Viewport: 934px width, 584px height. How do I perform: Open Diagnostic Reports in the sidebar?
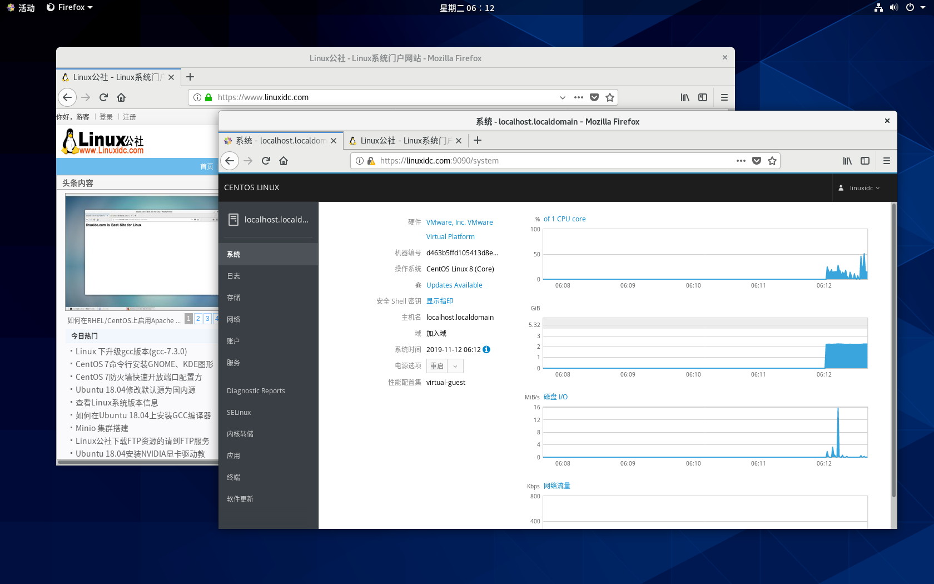pos(268,391)
